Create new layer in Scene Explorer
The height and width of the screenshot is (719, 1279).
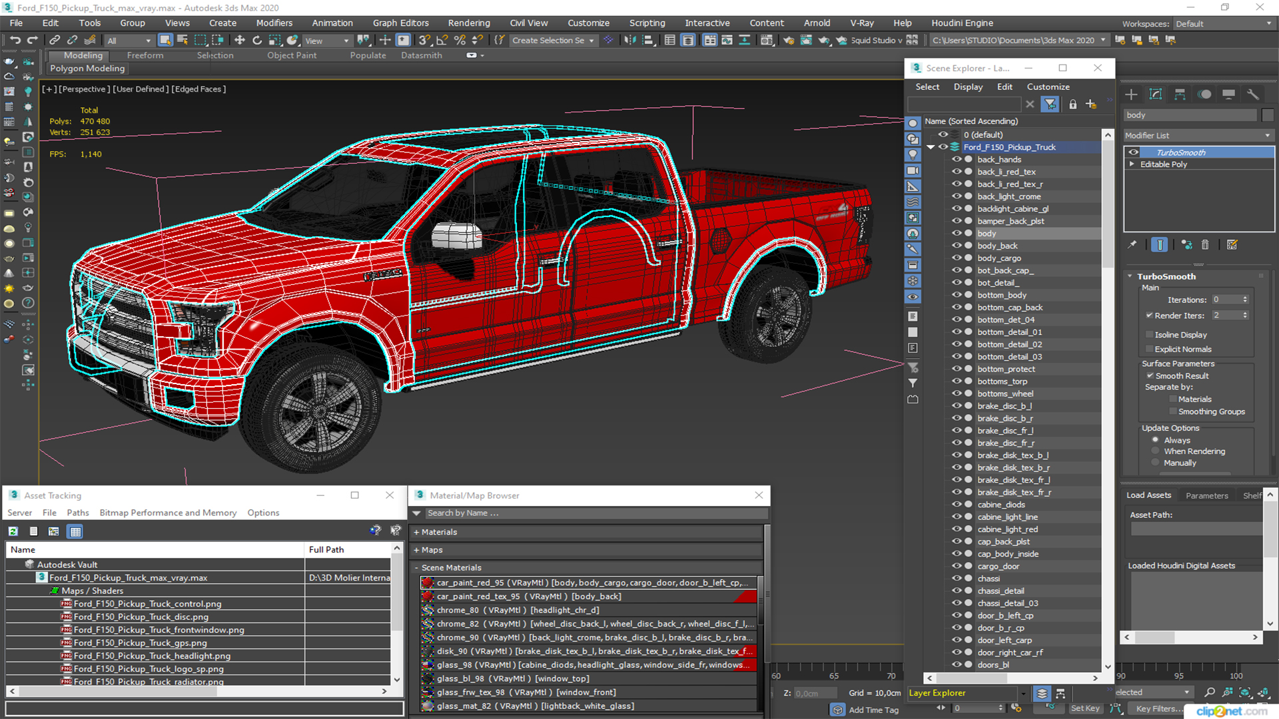[1091, 105]
